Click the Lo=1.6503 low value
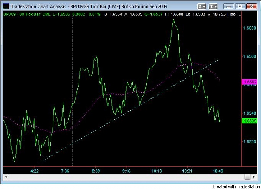Viewport: 261px width, 189px height. tap(195, 14)
